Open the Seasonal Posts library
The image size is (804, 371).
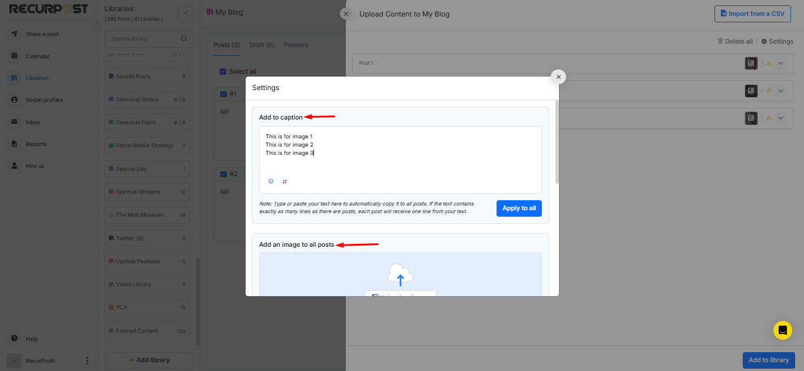point(147,122)
